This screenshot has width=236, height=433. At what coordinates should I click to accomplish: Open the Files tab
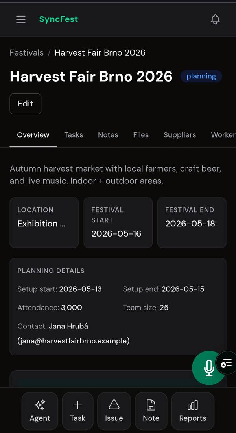click(x=141, y=135)
